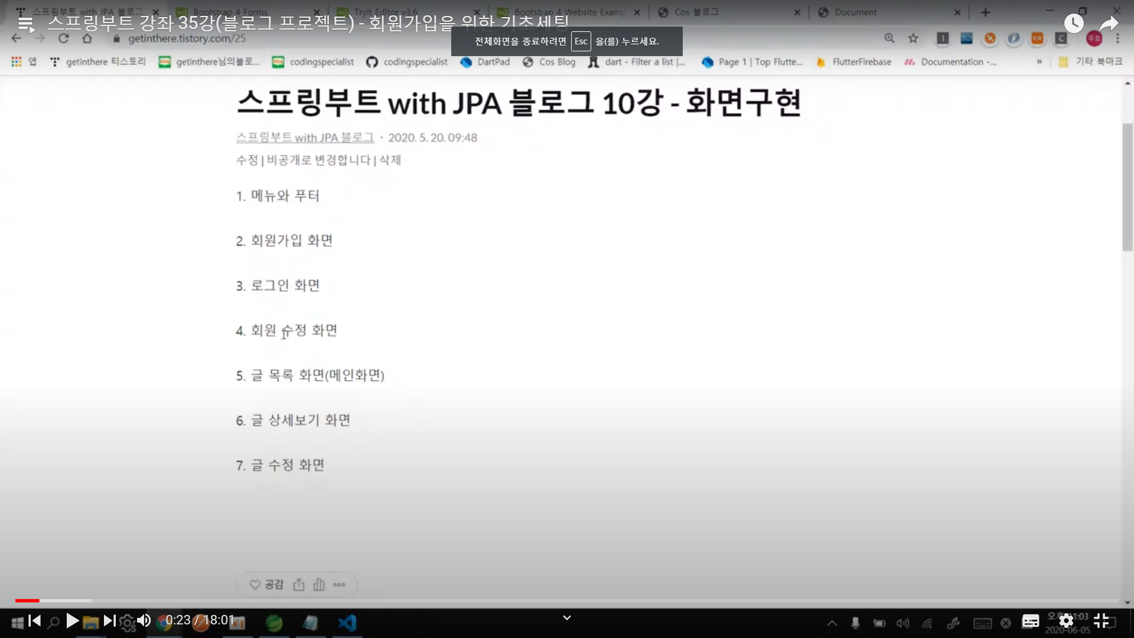This screenshot has width=1134, height=638.
Task: Close the Cos 블로그 tab
Action: pyautogui.click(x=797, y=12)
